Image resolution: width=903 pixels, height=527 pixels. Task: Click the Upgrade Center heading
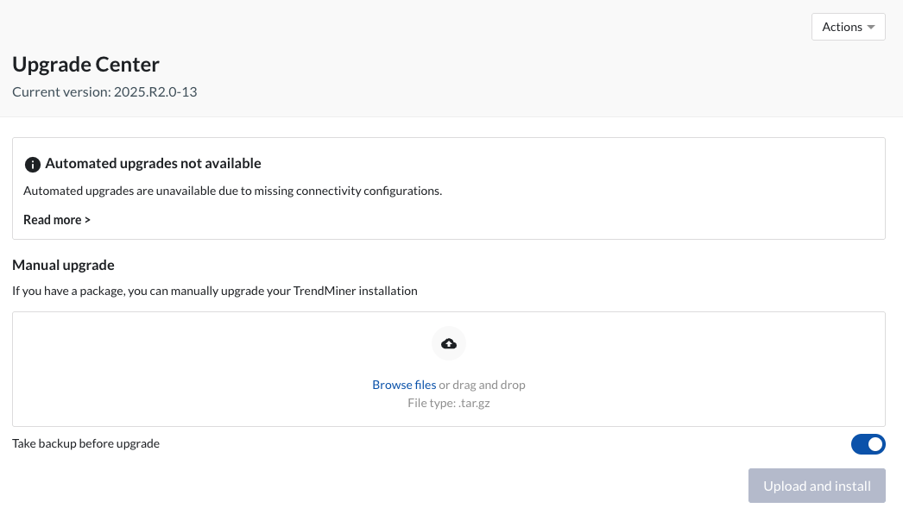click(x=85, y=64)
